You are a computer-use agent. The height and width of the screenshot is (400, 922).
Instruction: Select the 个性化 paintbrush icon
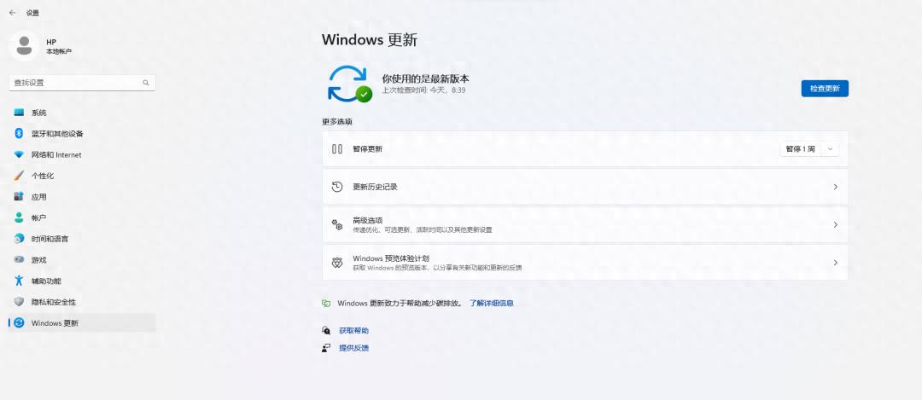20,176
